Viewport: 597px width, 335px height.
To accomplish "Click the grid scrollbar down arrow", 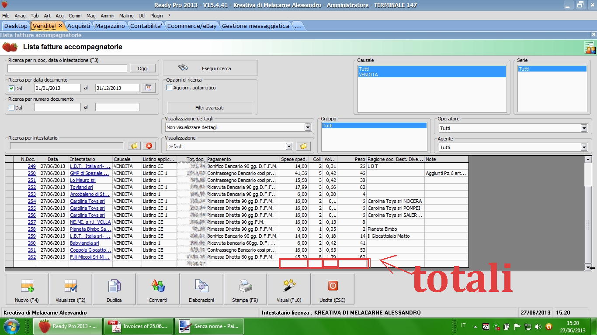I will pyautogui.click(x=588, y=267).
